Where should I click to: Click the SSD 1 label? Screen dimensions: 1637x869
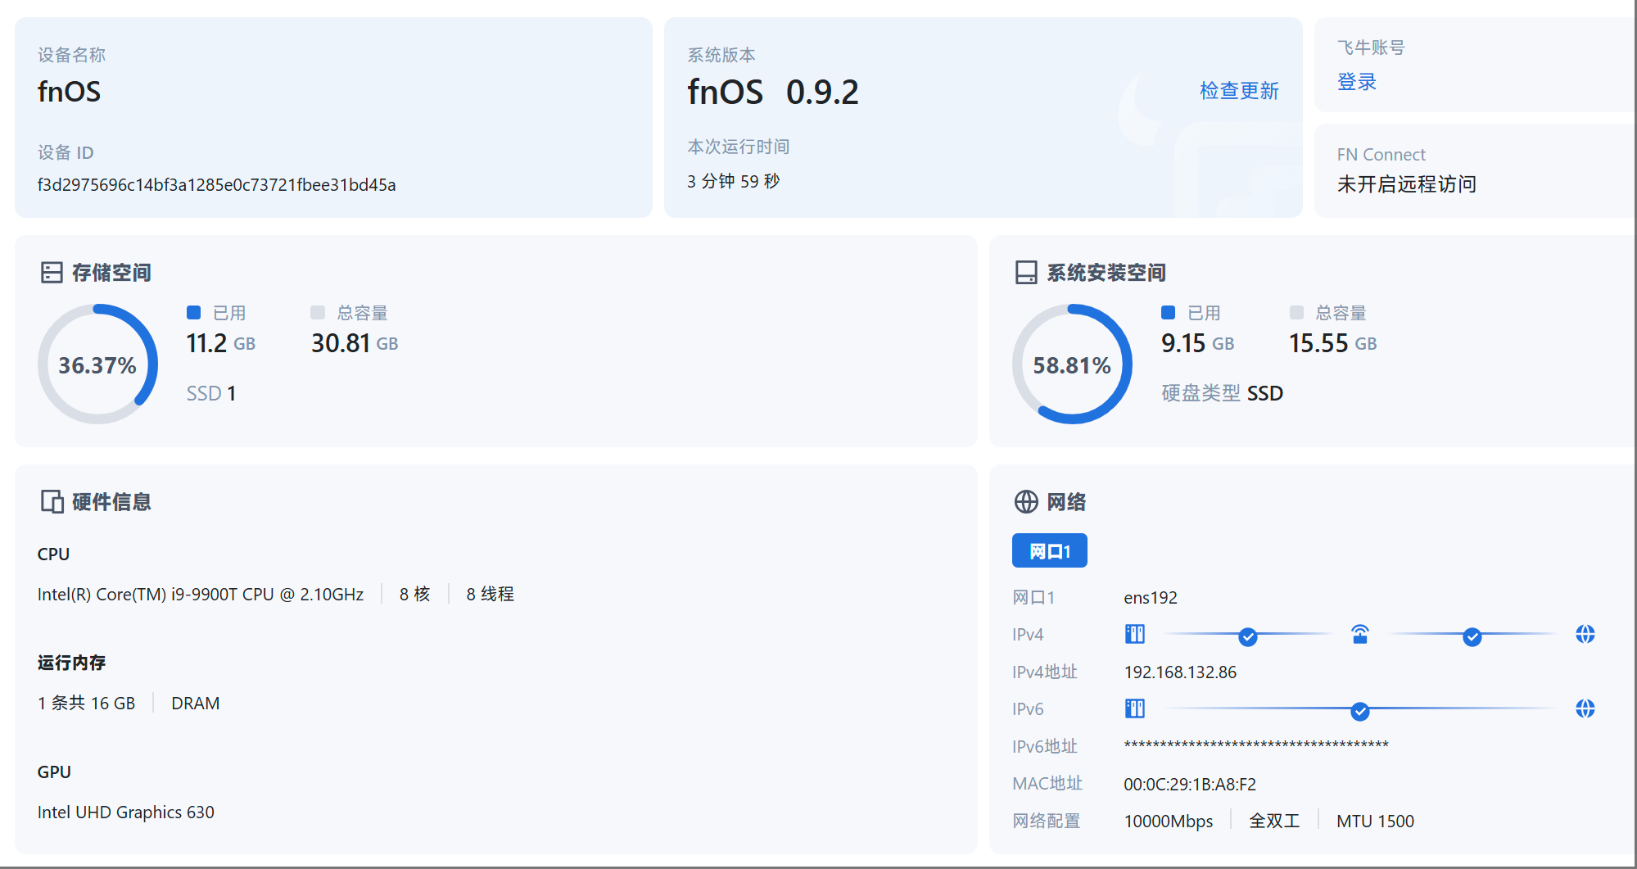point(211,394)
